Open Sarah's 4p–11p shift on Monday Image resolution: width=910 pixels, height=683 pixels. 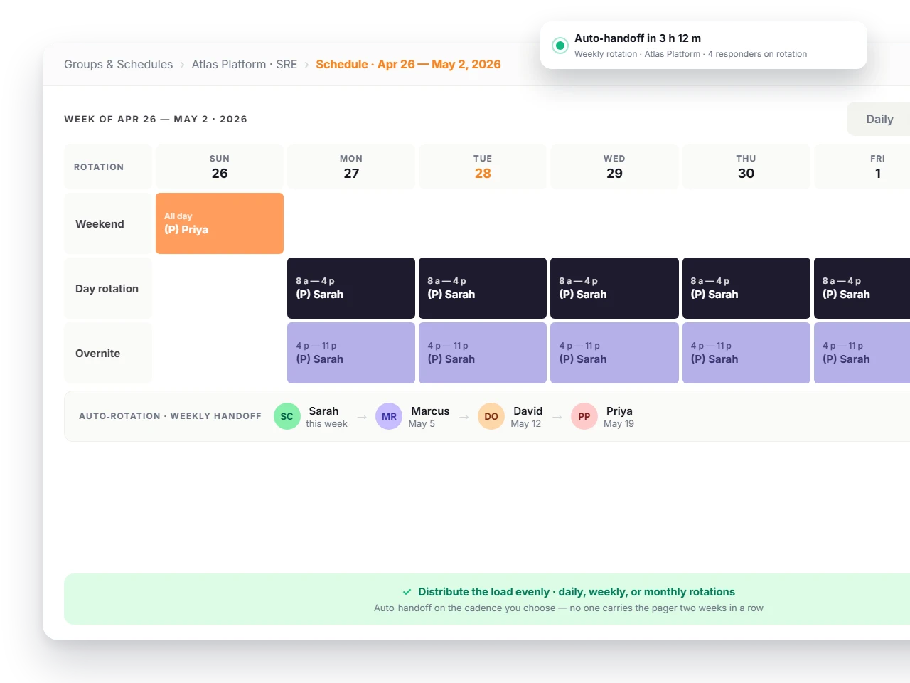(351, 353)
